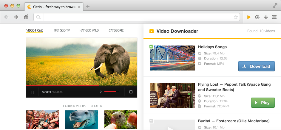
Task: Bookmark page with the star icon
Action: [x=236, y=17]
